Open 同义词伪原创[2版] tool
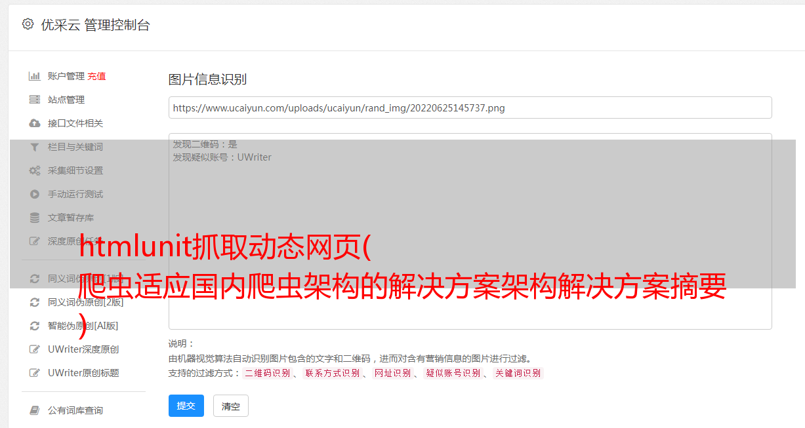Screen dimensions: 805x428 (85, 302)
